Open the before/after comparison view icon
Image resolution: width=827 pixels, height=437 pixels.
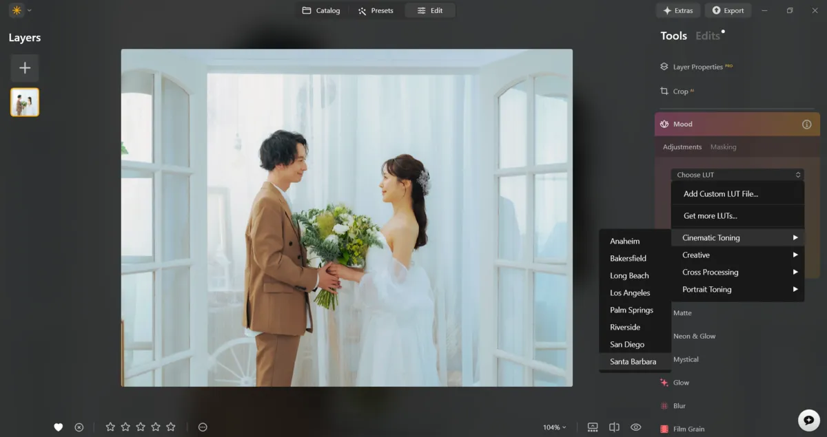614,427
